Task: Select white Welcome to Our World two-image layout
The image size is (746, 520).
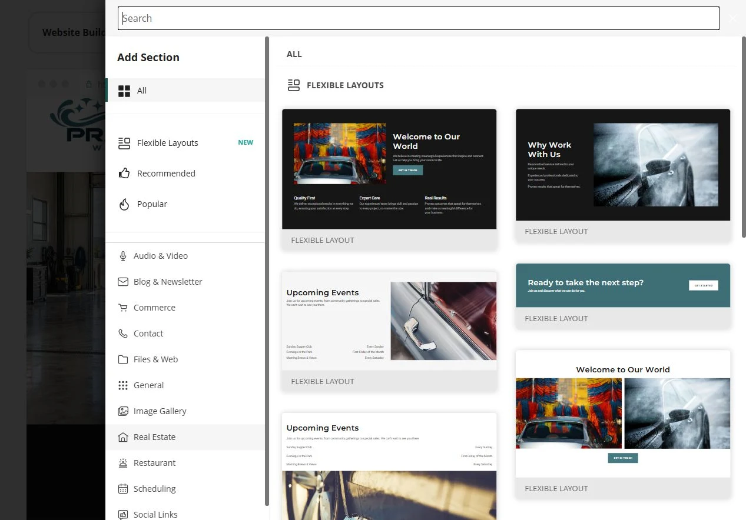Action: pos(623,424)
